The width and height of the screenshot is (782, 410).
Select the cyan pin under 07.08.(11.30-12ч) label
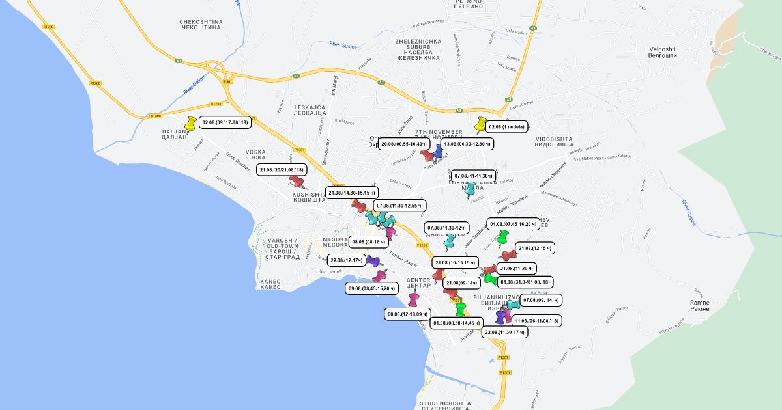[449, 242]
